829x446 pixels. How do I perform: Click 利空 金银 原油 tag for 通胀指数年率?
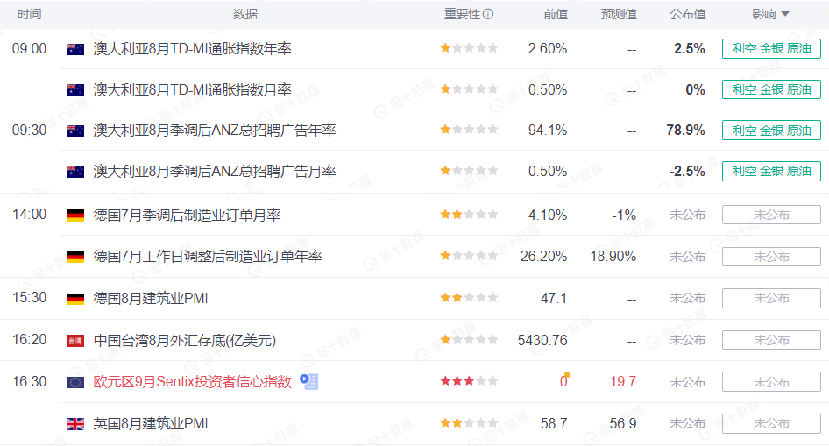(x=771, y=48)
